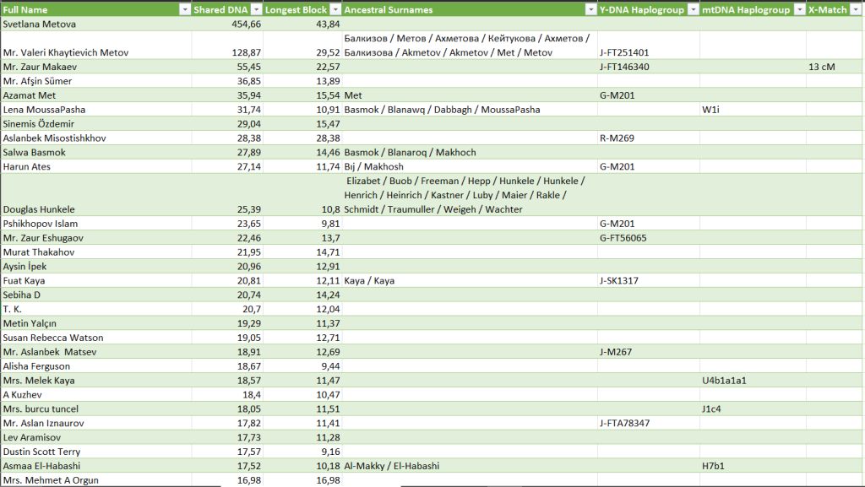Click the U4b1a1a1 mtDNA cell

pyautogui.click(x=724, y=381)
